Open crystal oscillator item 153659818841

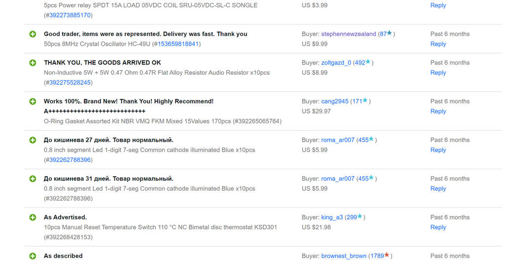tap(178, 44)
